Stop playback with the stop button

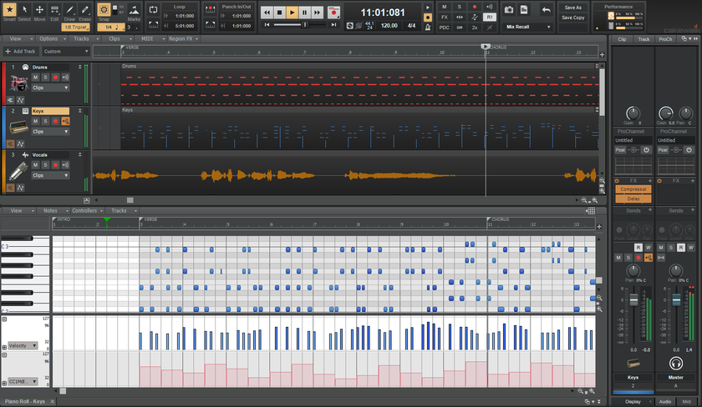tap(280, 13)
